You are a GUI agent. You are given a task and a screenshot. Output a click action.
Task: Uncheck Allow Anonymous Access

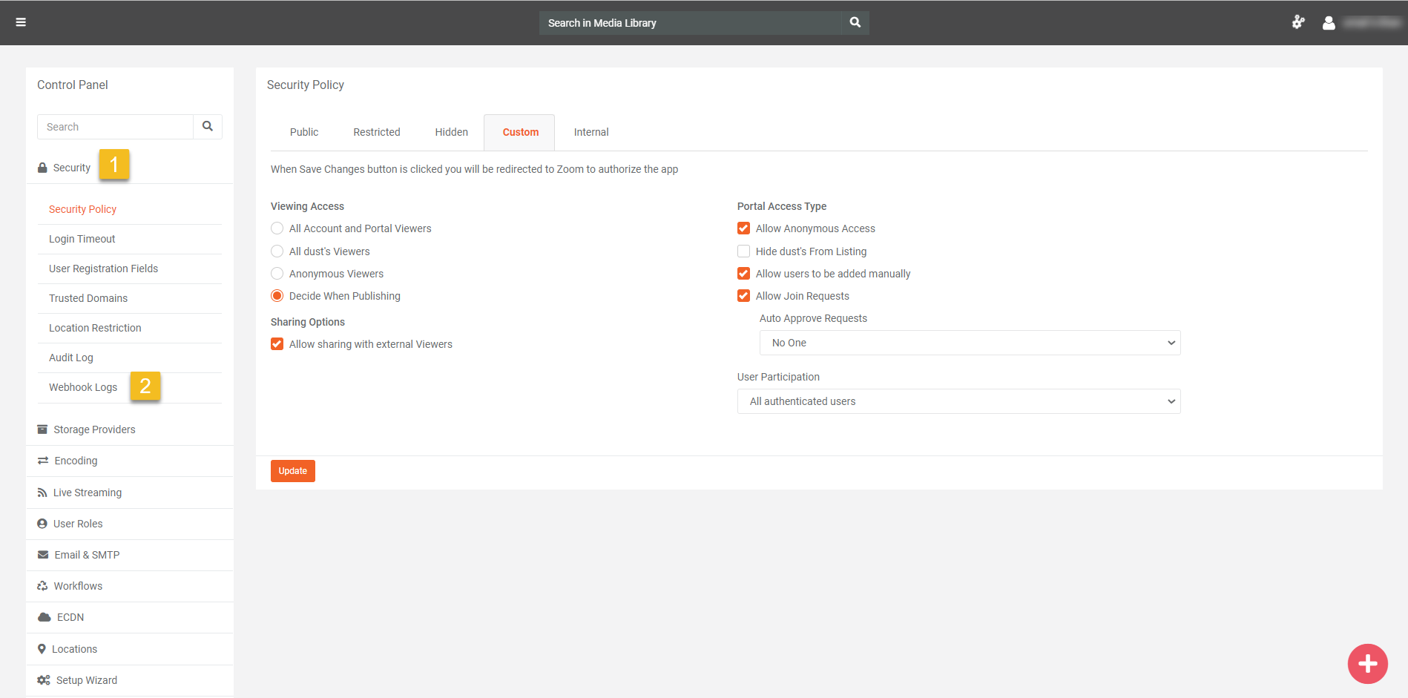pyautogui.click(x=743, y=228)
